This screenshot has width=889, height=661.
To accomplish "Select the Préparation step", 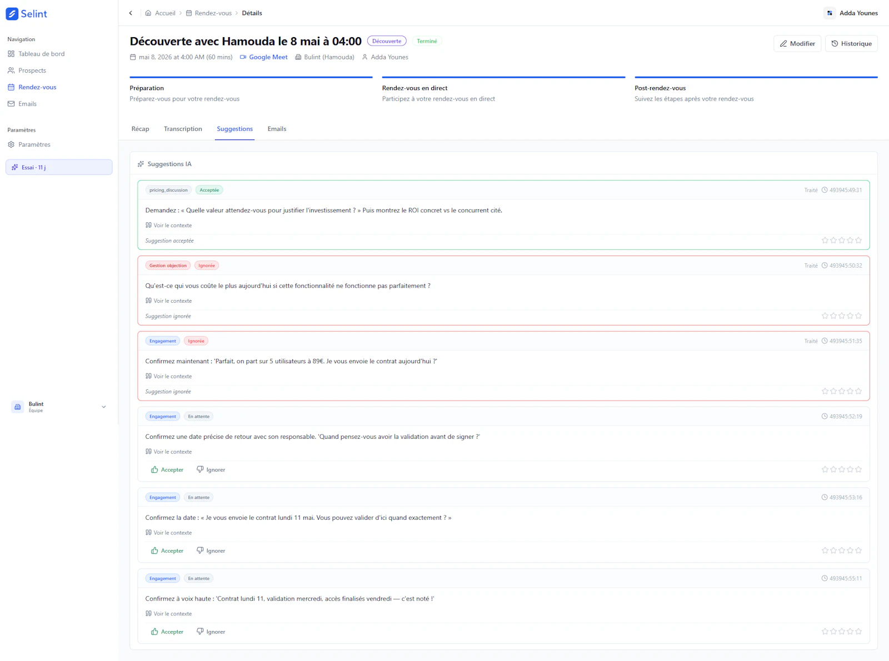I will click(251, 90).
